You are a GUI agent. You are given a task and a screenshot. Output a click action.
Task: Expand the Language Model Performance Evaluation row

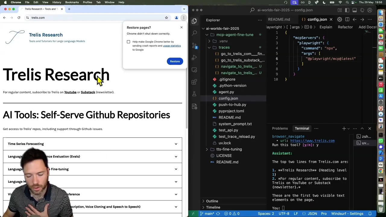point(93,156)
